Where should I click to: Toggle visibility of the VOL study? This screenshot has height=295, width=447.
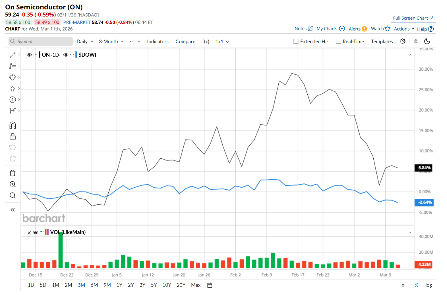[36, 232]
